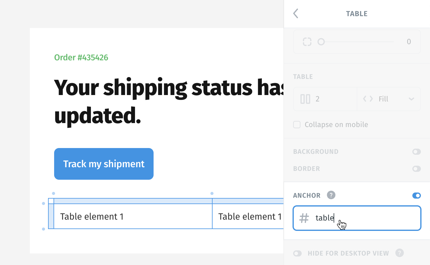The width and height of the screenshot is (430, 265).
Task: Click the Order #435426 text
Action: [x=81, y=57]
